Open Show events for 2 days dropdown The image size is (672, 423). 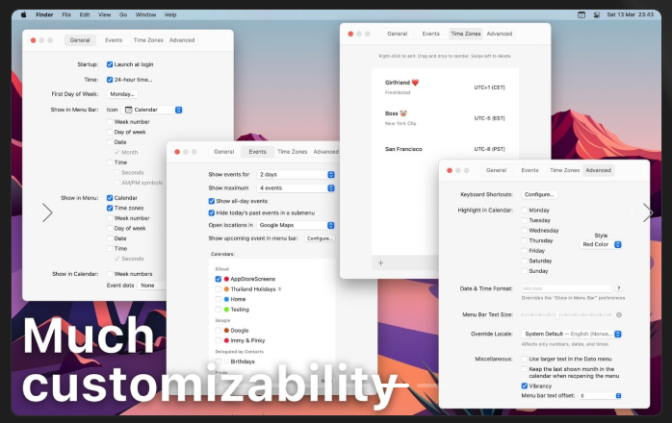click(x=296, y=174)
